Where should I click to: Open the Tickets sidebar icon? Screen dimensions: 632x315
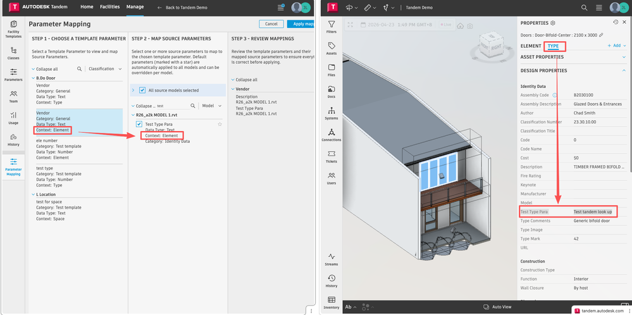[x=331, y=157]
